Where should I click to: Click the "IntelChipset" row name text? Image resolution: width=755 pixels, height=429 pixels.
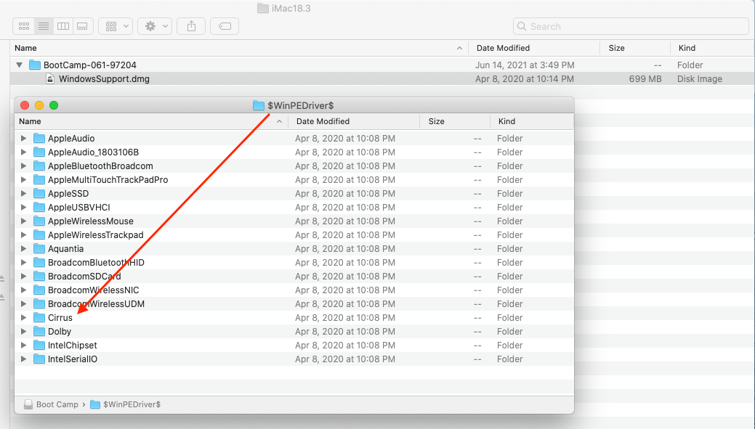pos(72,346)
